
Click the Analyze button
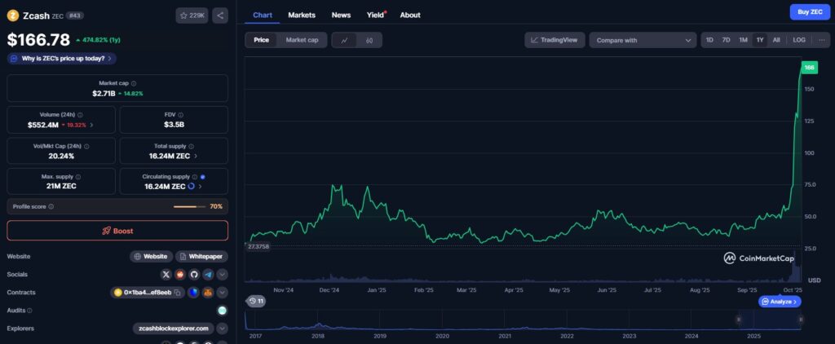(780, 302)
